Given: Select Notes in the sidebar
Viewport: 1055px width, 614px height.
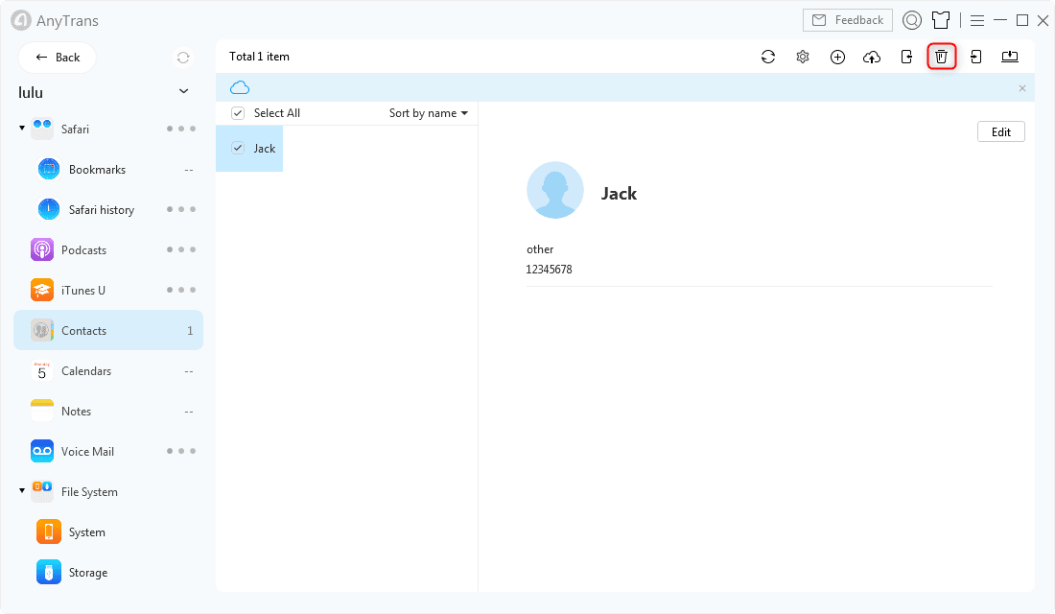Looking at the screenshot, I should [77, 412].
